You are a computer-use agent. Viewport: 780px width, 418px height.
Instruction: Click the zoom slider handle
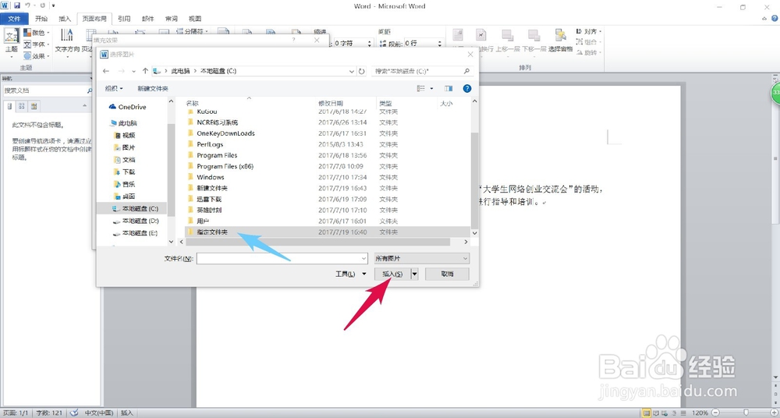[x=745, y=413]
